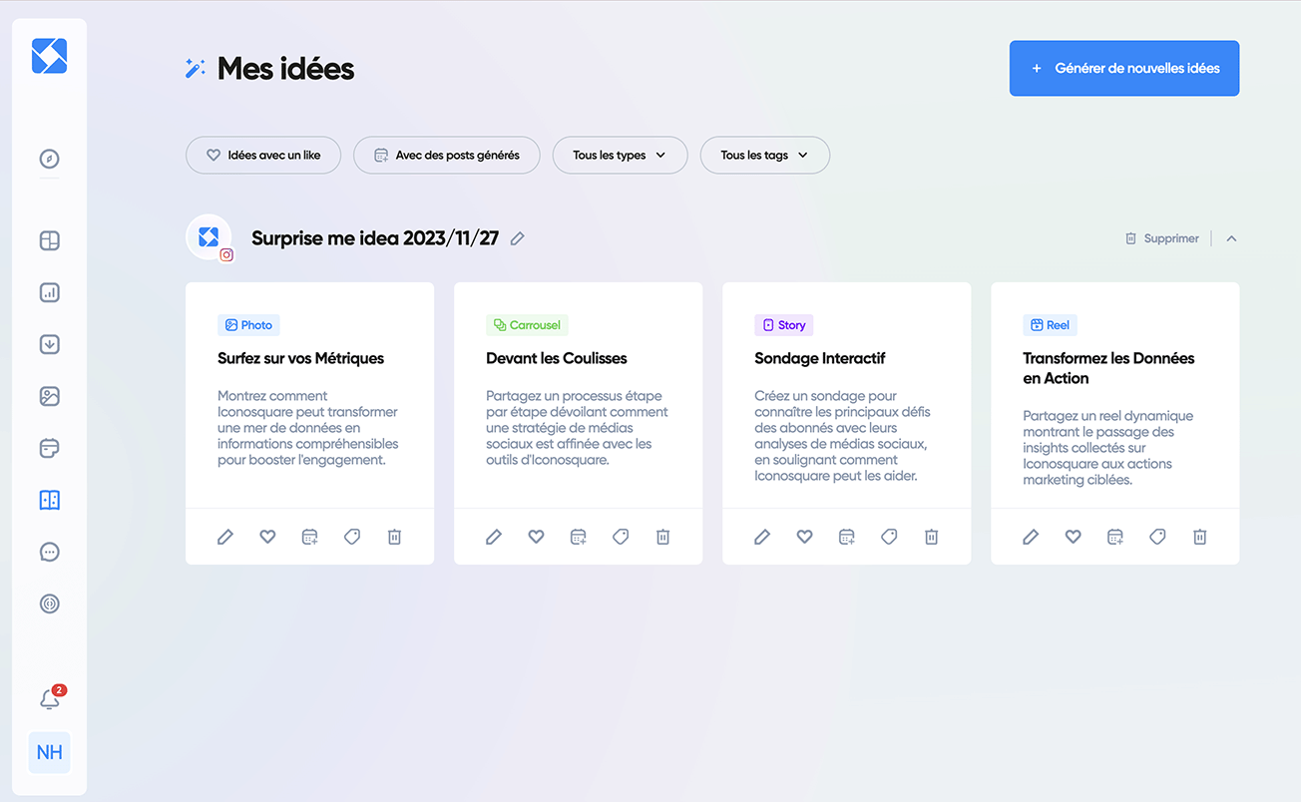The height and width of the screenshot is (802, 1301).
Task: Toggle the 'Idées avec un like' filter
Action: (263, 156)
